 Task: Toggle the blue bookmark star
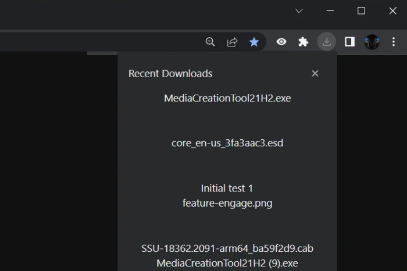[x=254, y=42]
